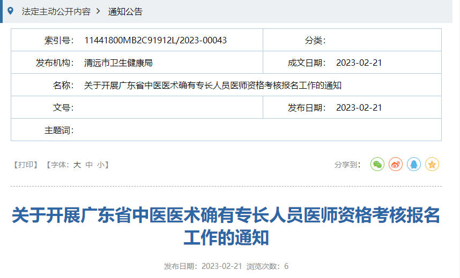Image resolution: width=460 pixels, height=278 pixels.
Task: Click the breadcrumb chevron separator arrow
Action: click(99, 11)
